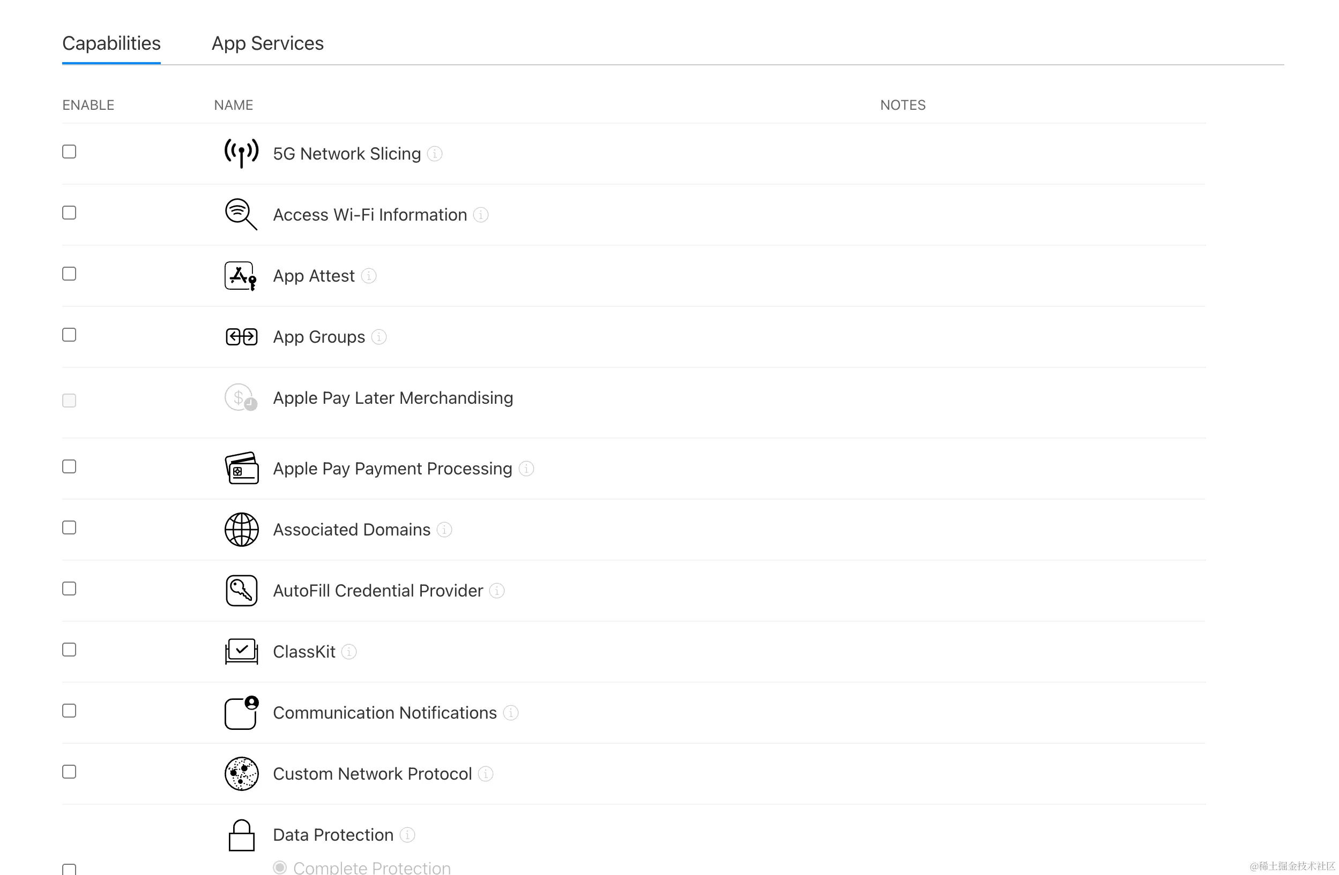Click the AutoFill Credential Provider key icon
1339x875 pixels.
[240, 590]
